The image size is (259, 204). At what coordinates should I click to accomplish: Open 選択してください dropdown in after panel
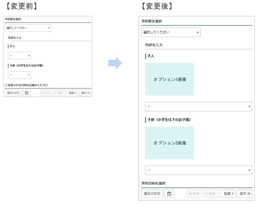(171, 32)
